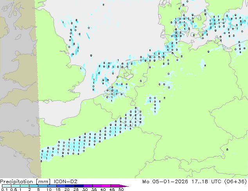Screen dimensions: 248x191
Task: Click the 1–2 mm legend color swatch
Action: (x=25, y=186)
